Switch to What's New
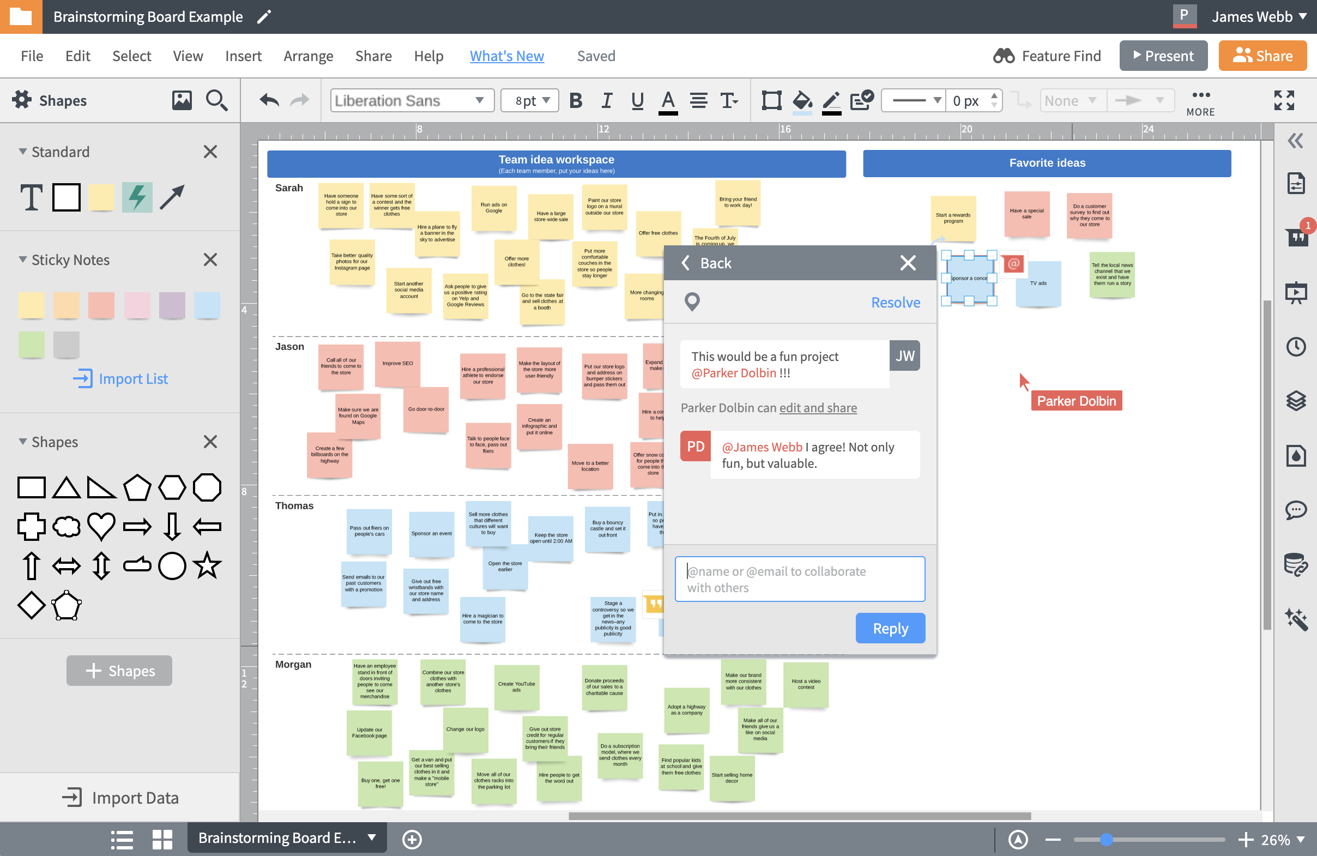The height and width of the screenshot is (856, 1317). coord(506,55)
